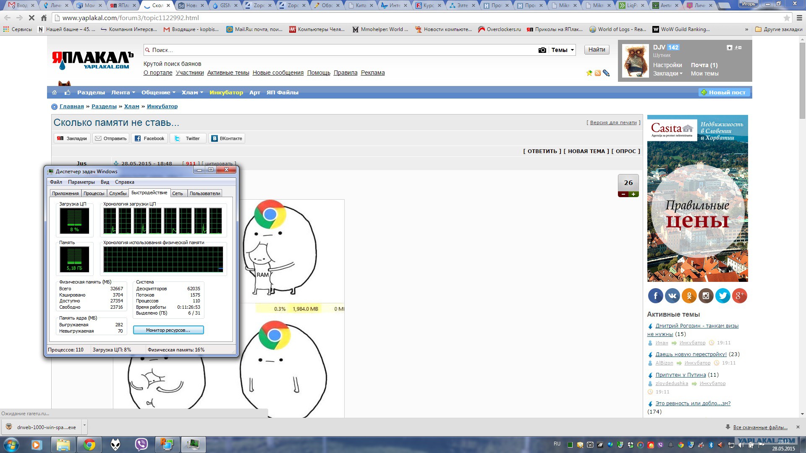Click the blue pencil icon near search
This screenshot has height=453, width=806.
[x=606, y=73]
